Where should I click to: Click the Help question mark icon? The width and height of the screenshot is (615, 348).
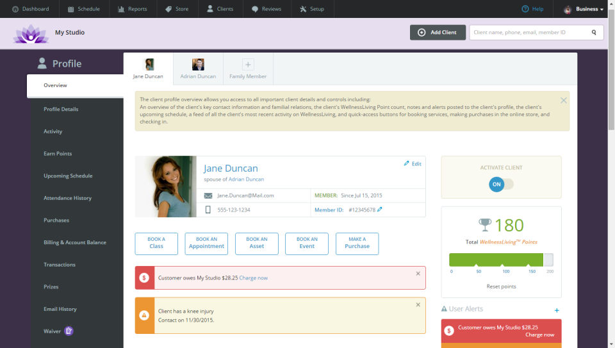tap(525, 8)
